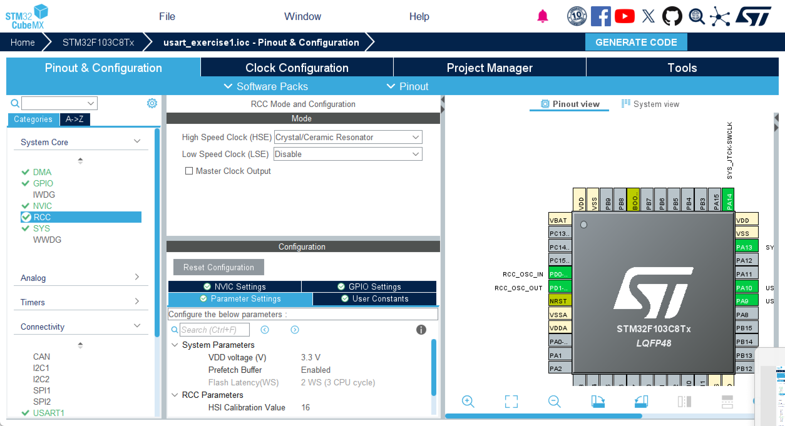785x426 pixels.
Task: Click GENERATE CODE button
Action: (x=636, y=42)
